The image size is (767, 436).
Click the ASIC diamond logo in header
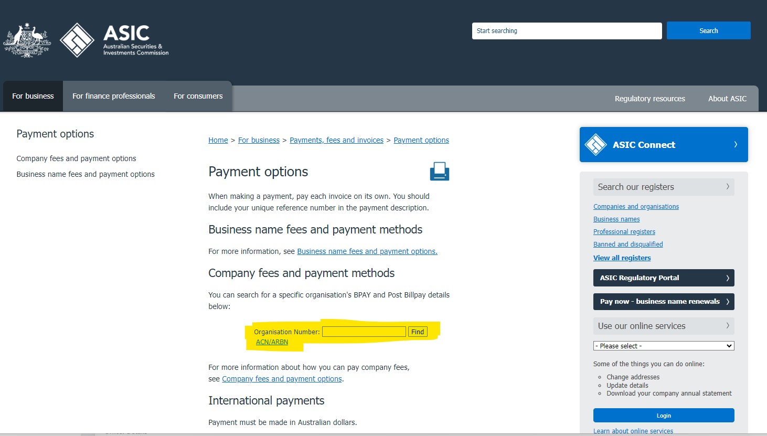pos(77,40)
